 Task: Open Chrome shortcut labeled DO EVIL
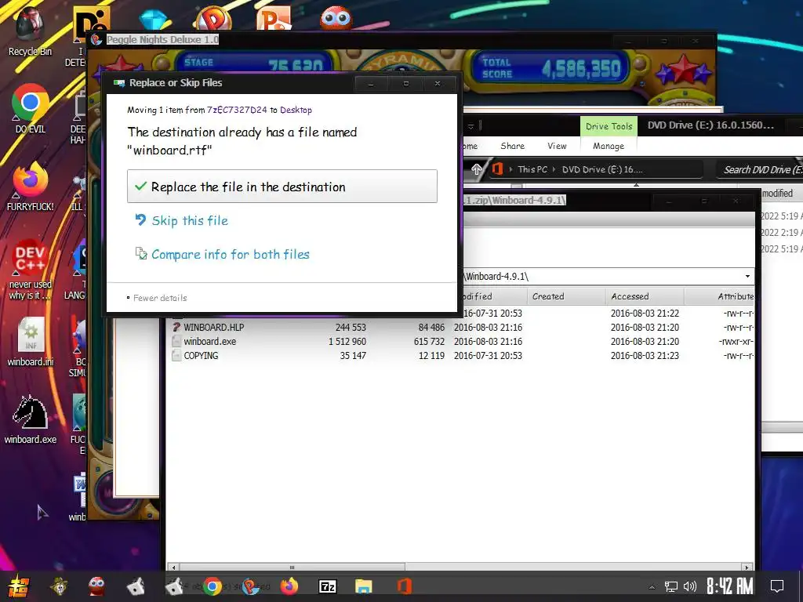(31, 108)
